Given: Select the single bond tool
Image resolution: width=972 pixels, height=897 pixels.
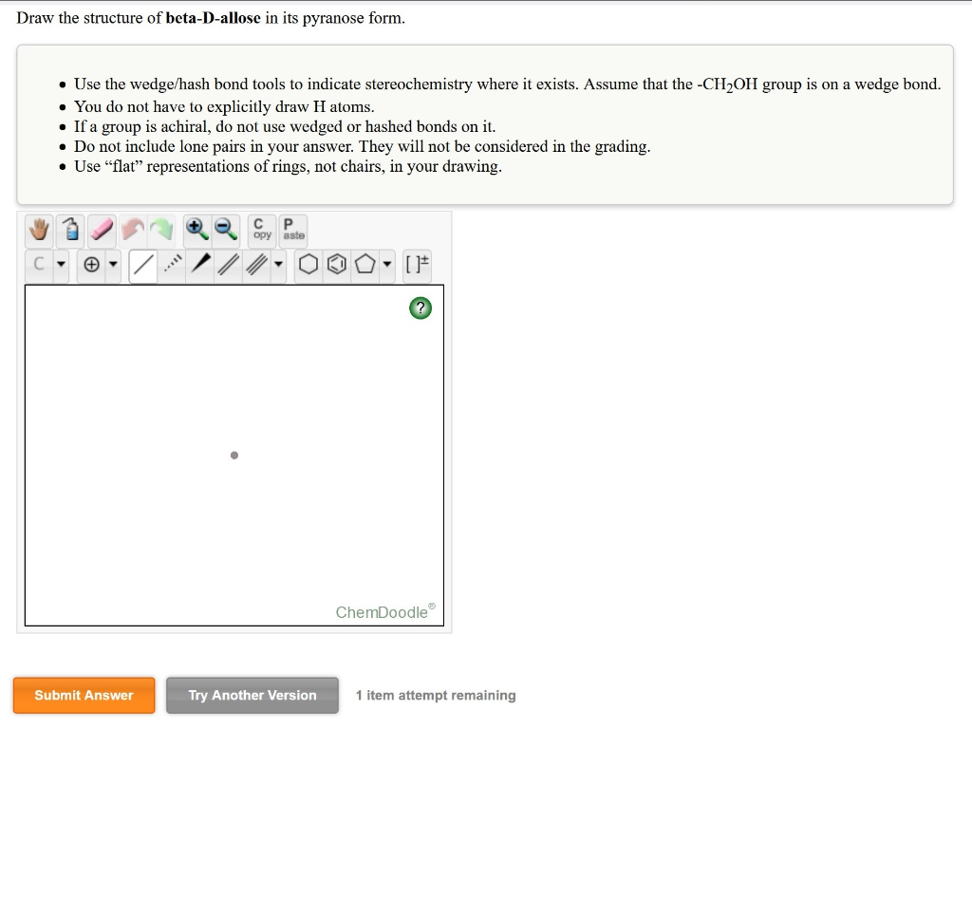Looking at the screenshot, I should (141, 264).
